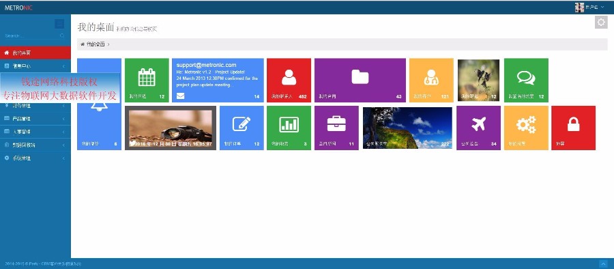614x269 pixels.
Task: Open the blue bell notification tile
Action: click(99, 104)
